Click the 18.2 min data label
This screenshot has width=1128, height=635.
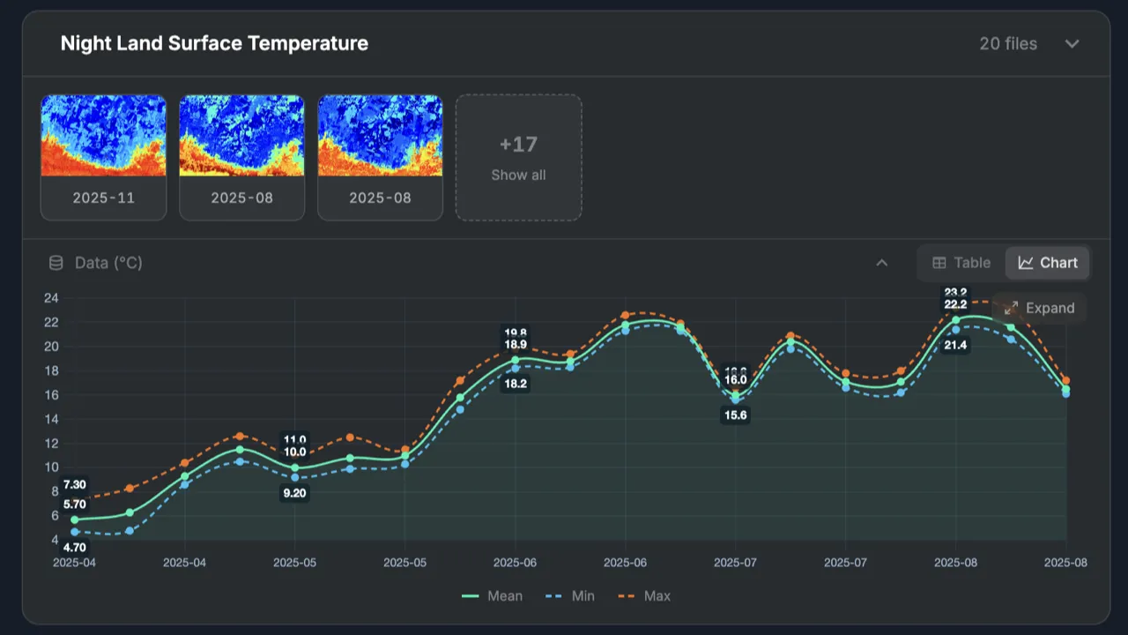point(515,384)
